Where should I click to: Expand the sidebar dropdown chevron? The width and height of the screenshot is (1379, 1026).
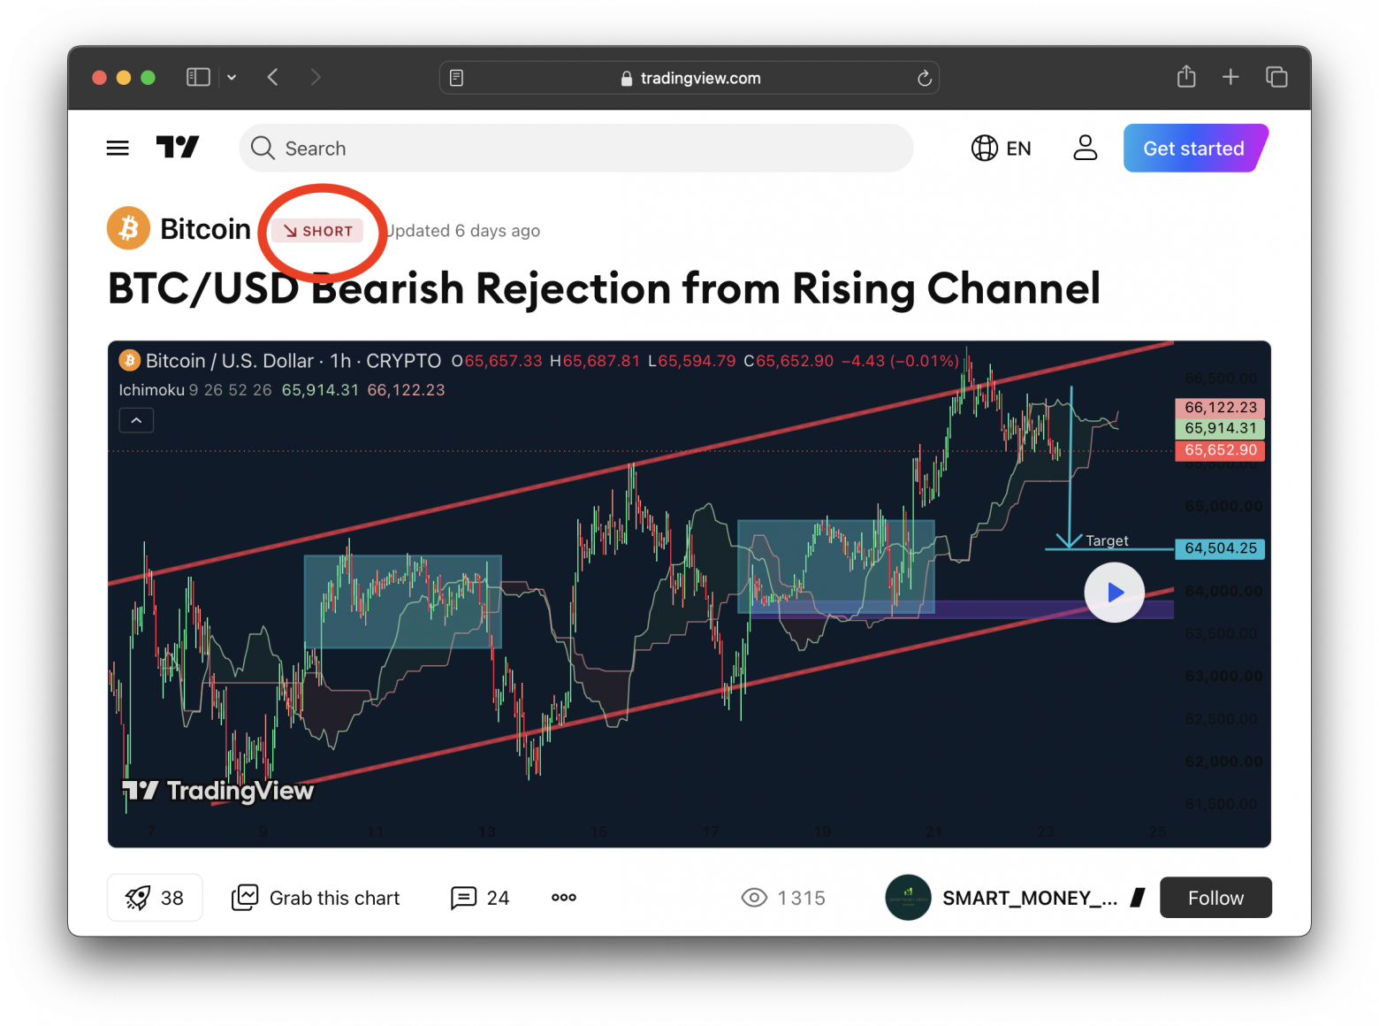point(232,78)
